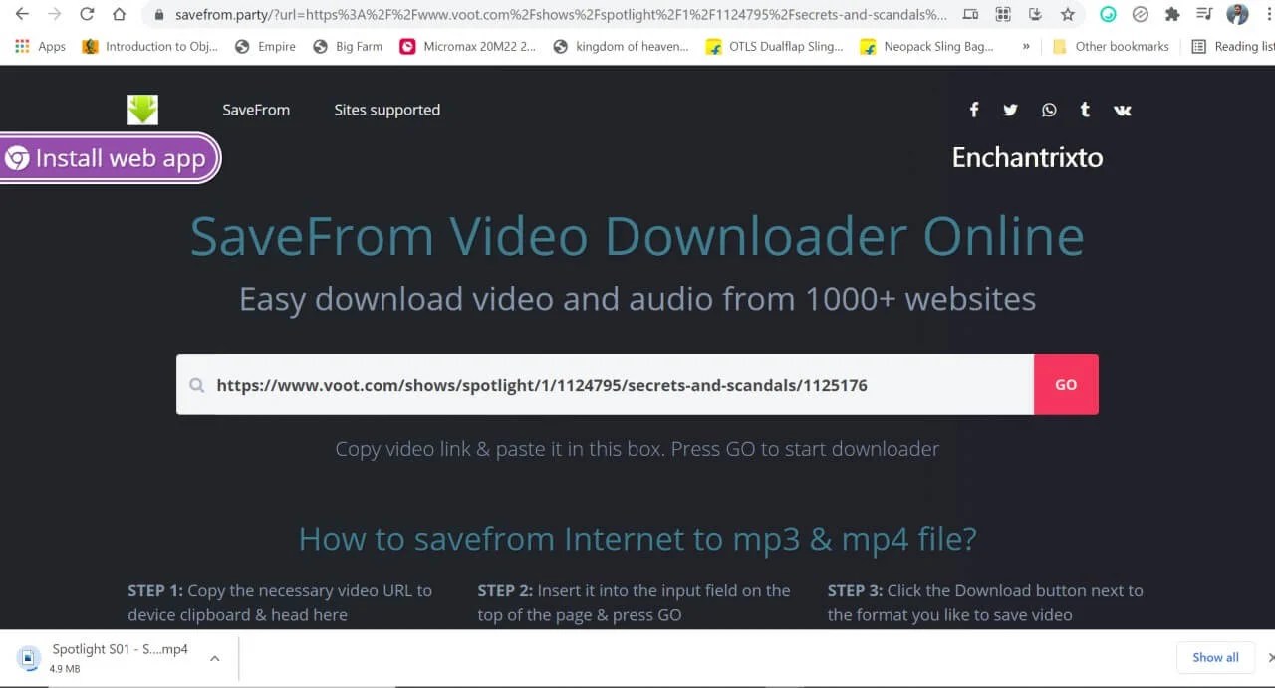
Task: Click 'Easy download video and audio' subtitle
Action: pyautogui.click(x=637, y=299)
